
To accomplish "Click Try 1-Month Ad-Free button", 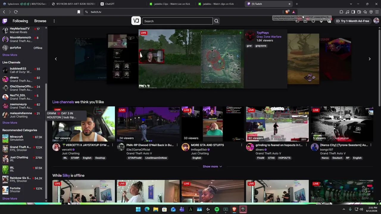I will (352, 21).
